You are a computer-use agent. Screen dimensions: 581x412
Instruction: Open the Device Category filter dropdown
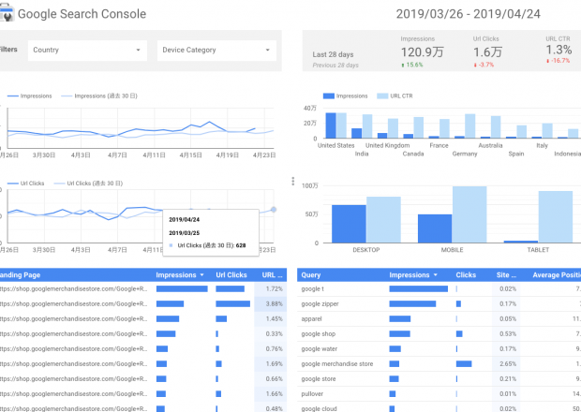pos(216,51)
